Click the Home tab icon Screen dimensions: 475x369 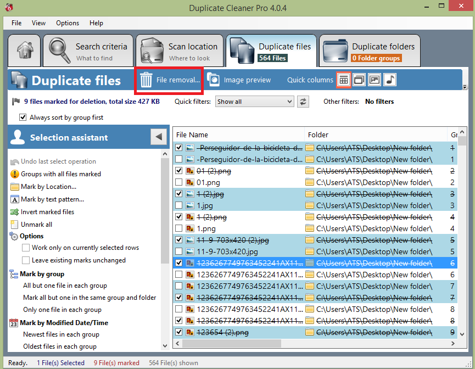click(24, 51)
